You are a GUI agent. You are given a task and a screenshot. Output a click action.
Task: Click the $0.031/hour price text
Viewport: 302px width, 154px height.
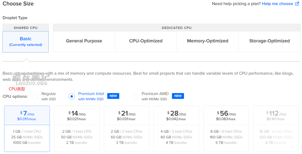(x=126, y=119)
